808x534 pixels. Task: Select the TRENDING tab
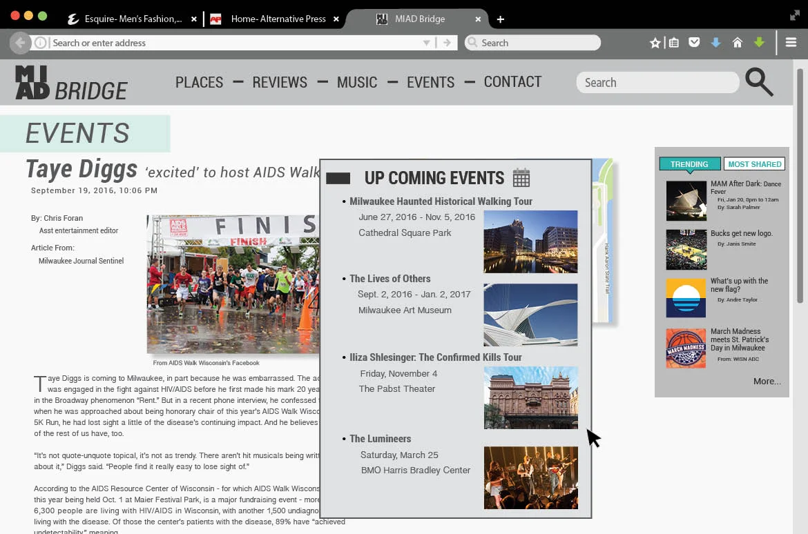[689, 164]
